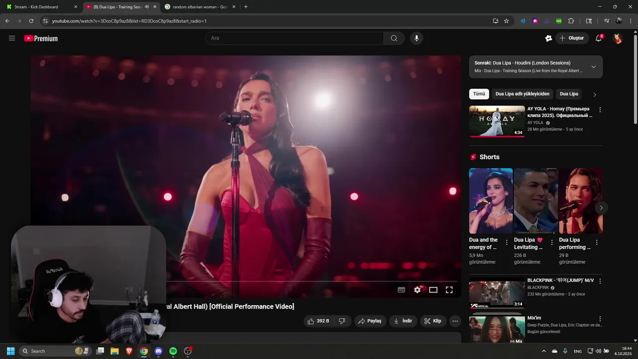Open options for Dua Lipa performing short
This screenshot has width=638, height=359.
[x=597, y=242]
